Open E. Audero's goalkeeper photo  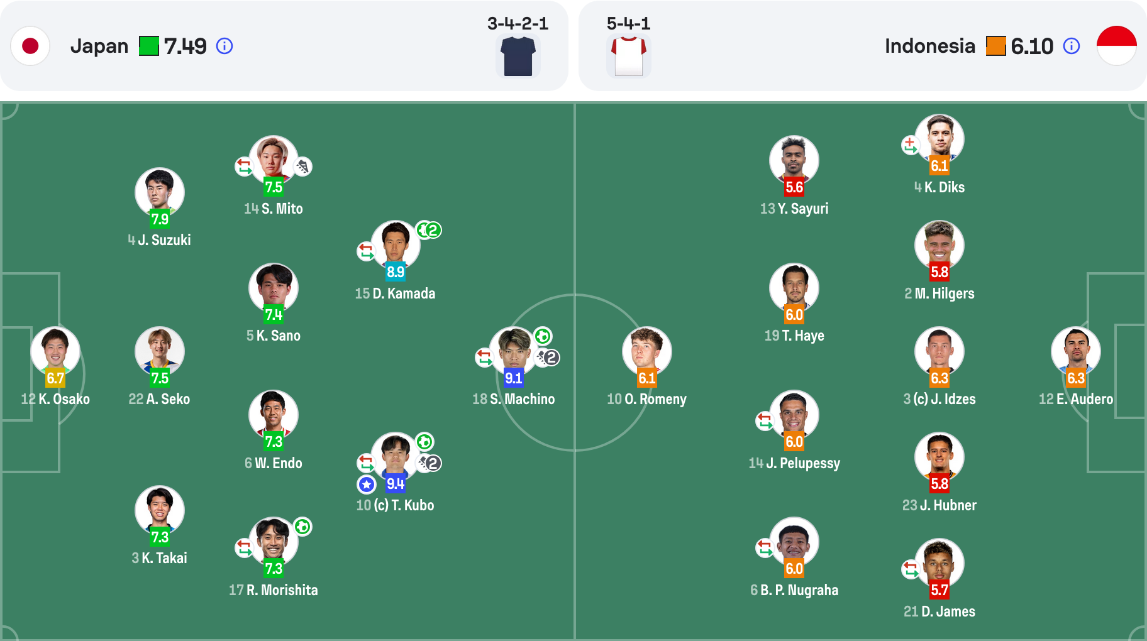(1075, 351)
